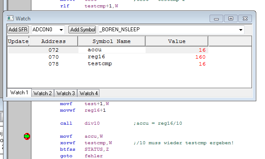Click the 'xorwf testcmp,W' instruction
Image resolution: width=265 pixels, height=159 pixels.
pos(86,143)
